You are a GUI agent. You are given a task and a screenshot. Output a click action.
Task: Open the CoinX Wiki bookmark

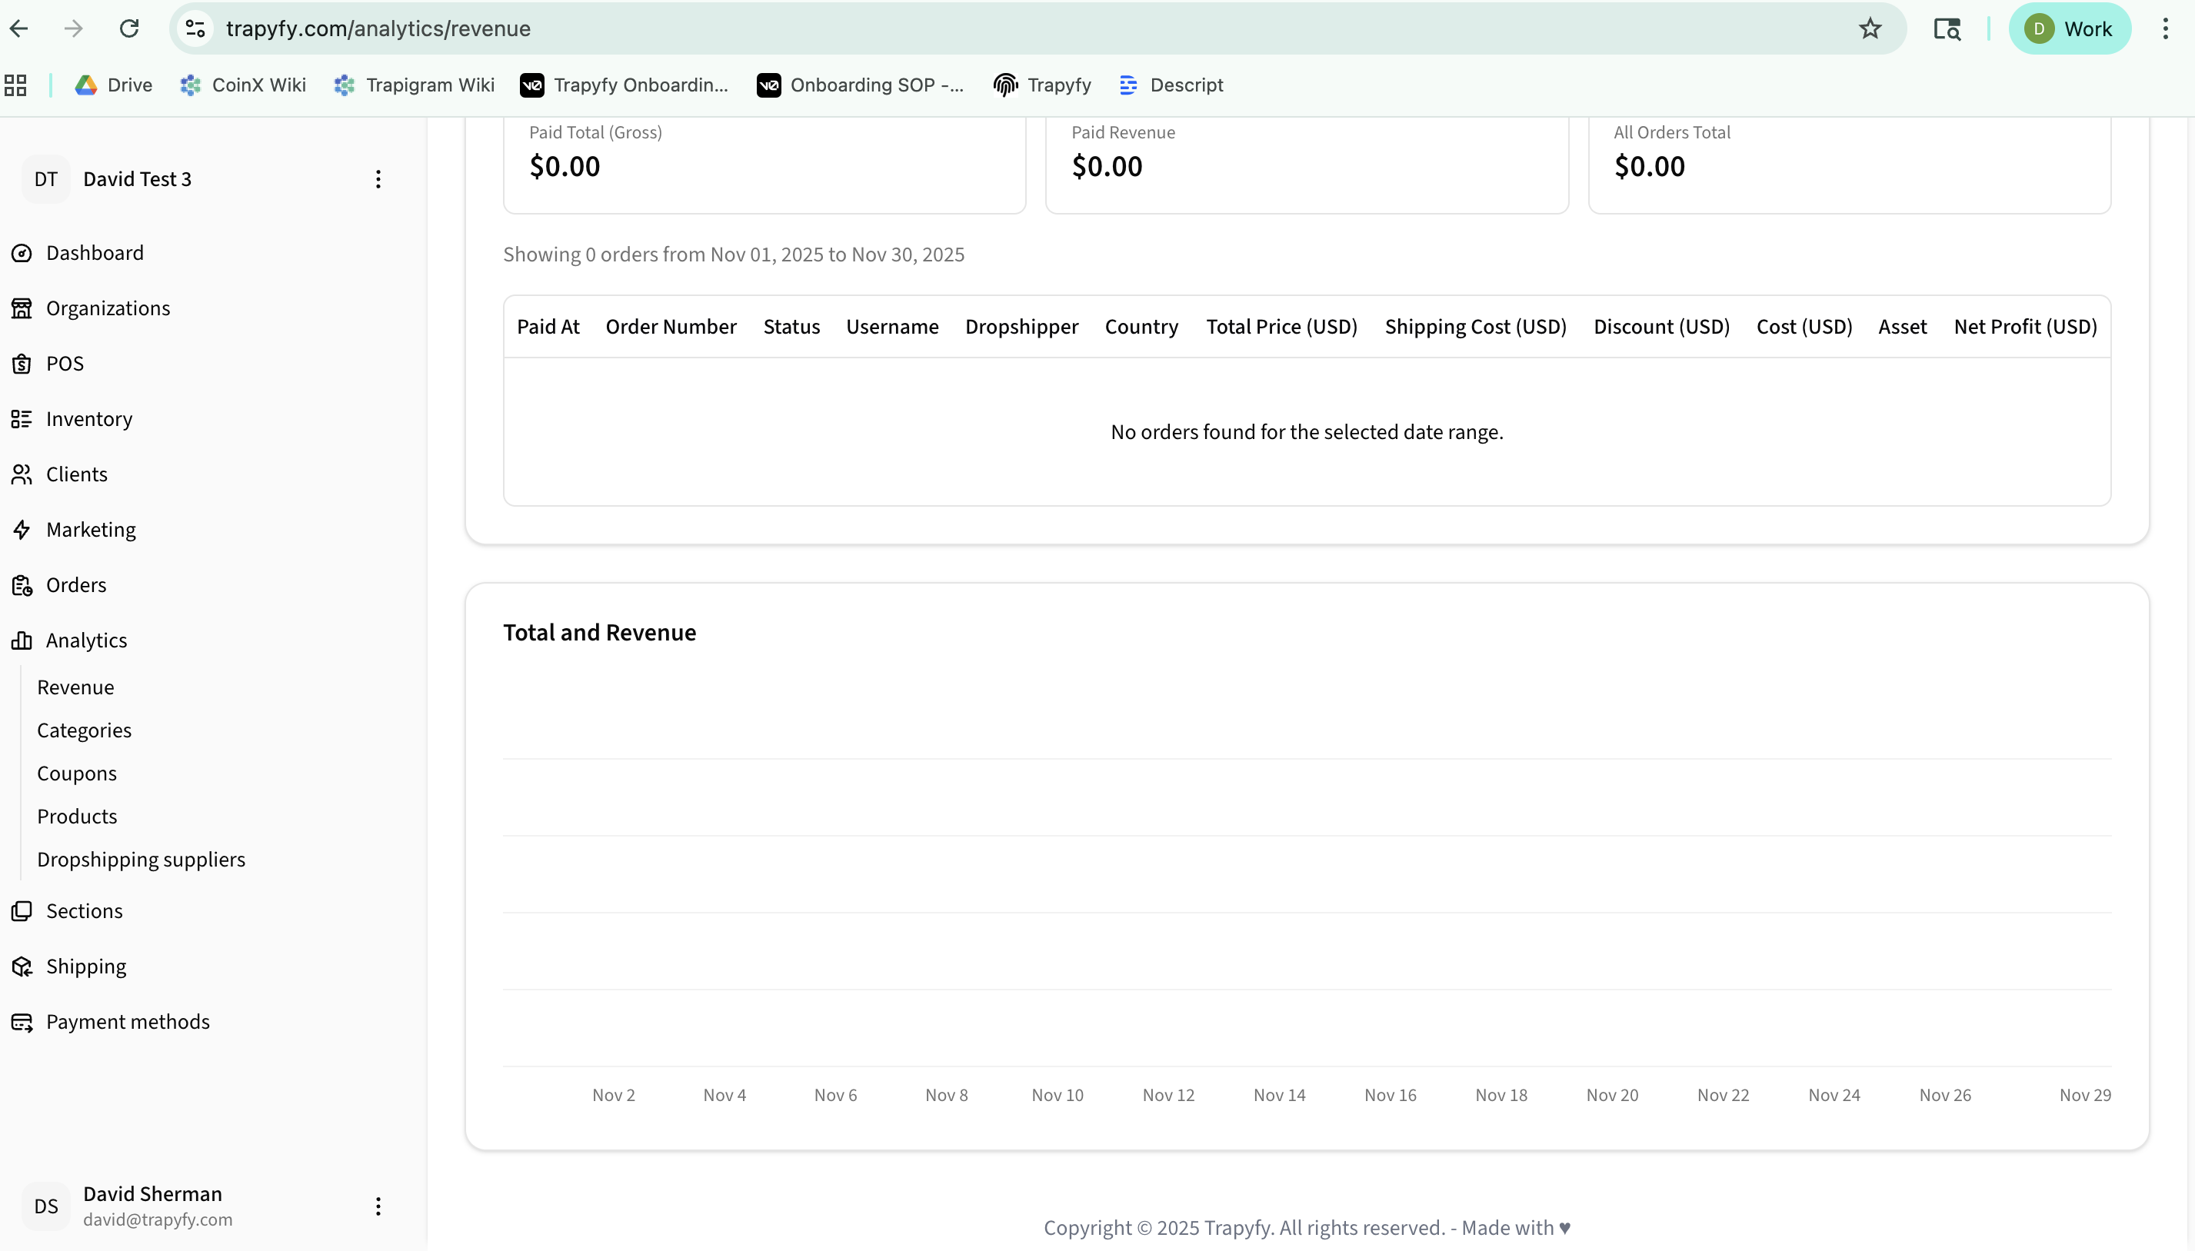click(243, 85)
